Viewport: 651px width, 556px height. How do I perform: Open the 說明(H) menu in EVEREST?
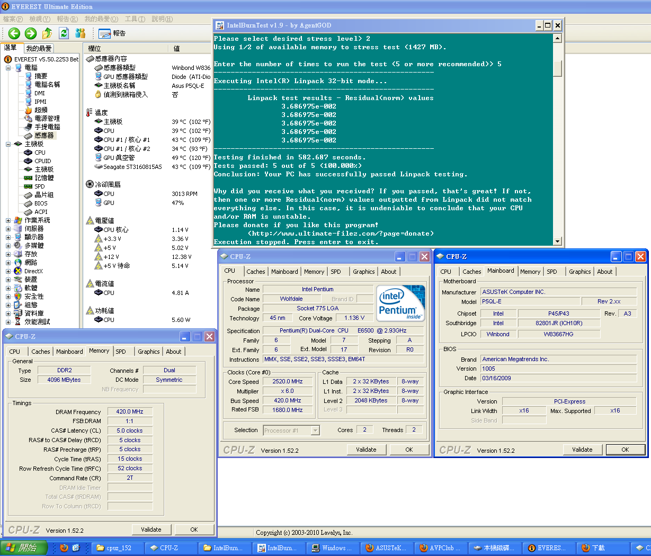coord(162,19)
